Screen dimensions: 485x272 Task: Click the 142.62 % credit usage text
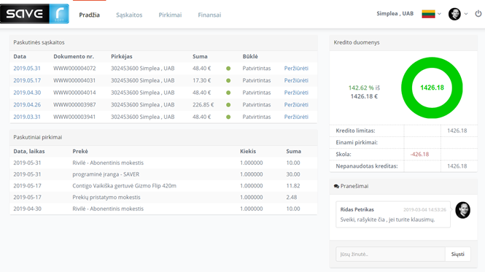click(361, 88)
